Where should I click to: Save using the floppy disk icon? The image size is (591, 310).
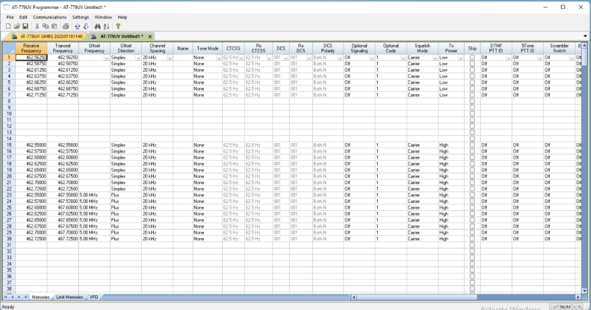25,27
